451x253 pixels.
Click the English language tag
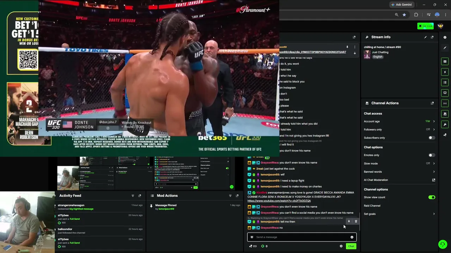click(378, 57)
